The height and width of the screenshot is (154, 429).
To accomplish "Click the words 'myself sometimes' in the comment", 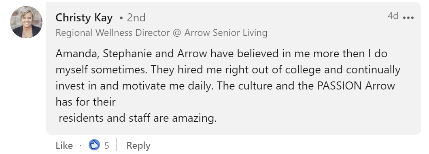I will coord(102,70).
